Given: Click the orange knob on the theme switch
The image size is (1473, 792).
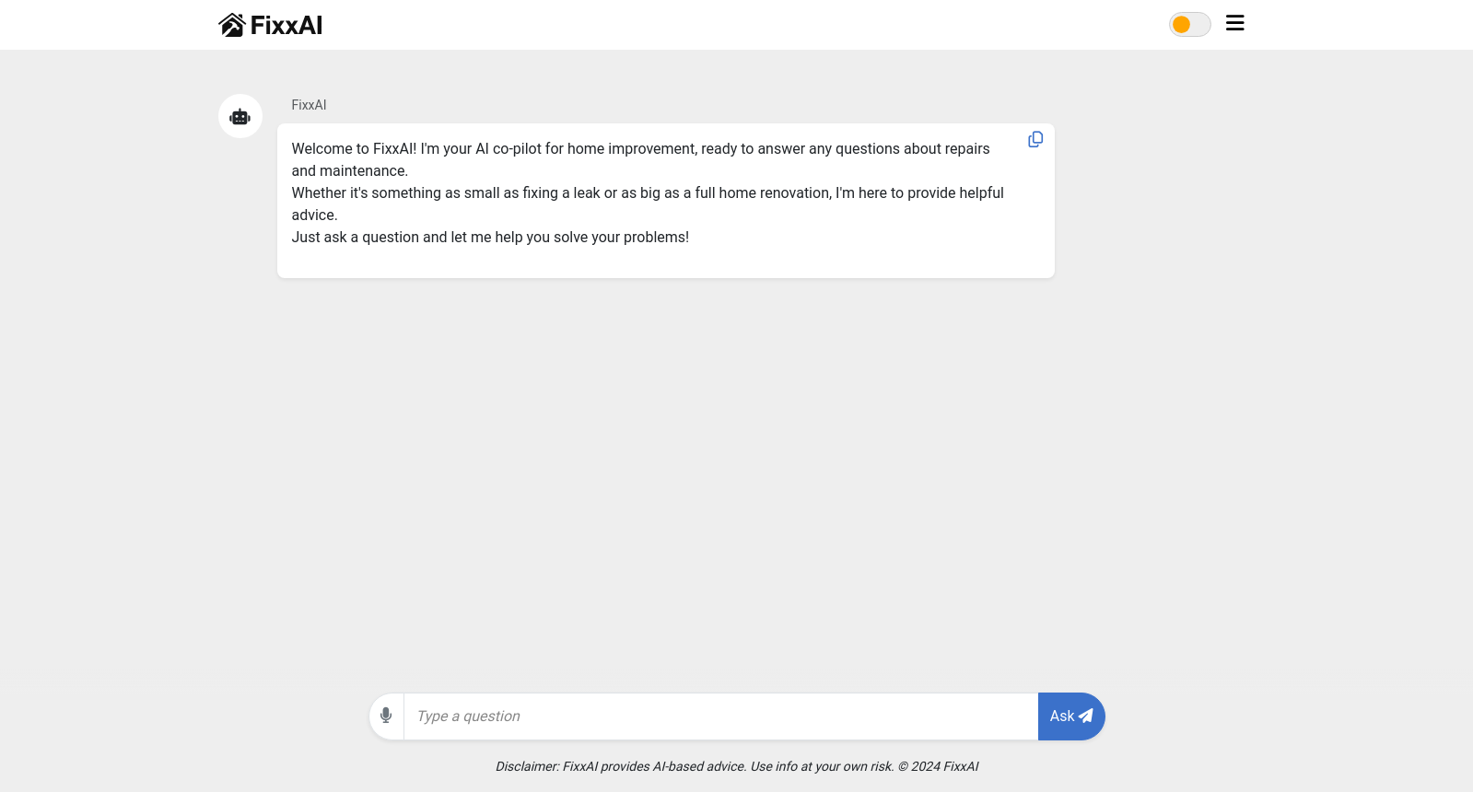Looking at the screenshot, I should point(1181,24).
